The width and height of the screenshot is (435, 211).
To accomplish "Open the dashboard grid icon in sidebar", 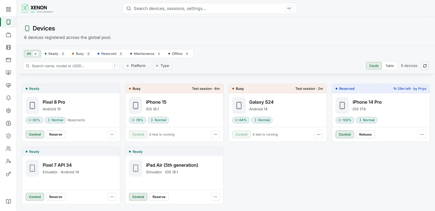I will [8, 9].
